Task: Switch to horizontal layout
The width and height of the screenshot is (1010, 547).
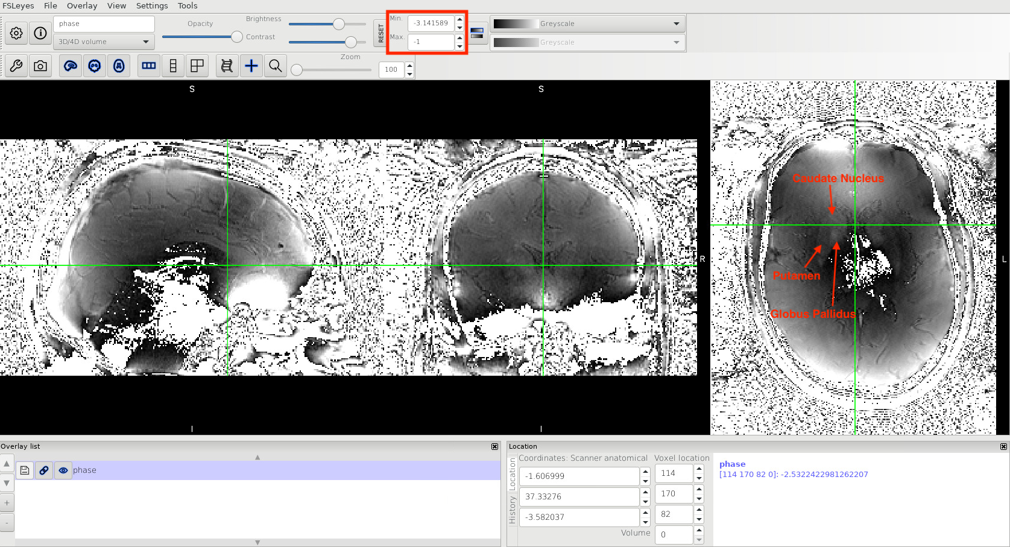Action: pyautogui.click(x=149, y=66)
